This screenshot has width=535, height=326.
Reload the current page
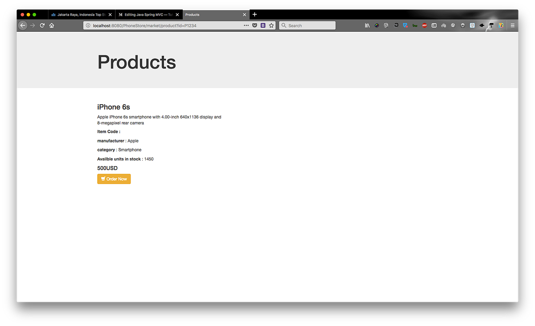click(42, 25)
